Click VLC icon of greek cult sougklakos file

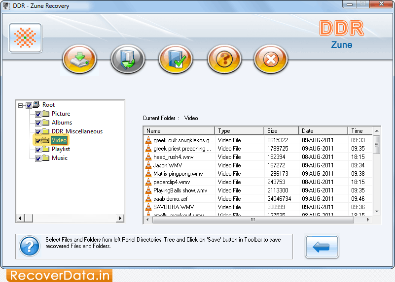pos(148,140)
